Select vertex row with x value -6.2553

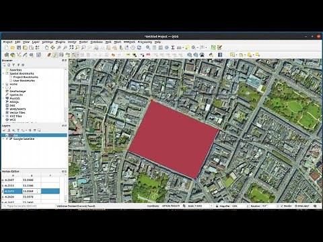pyautogui.click(x=30, y=186)
